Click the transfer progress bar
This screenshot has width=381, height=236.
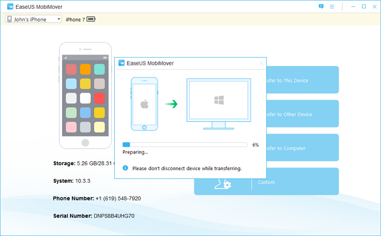185,145
